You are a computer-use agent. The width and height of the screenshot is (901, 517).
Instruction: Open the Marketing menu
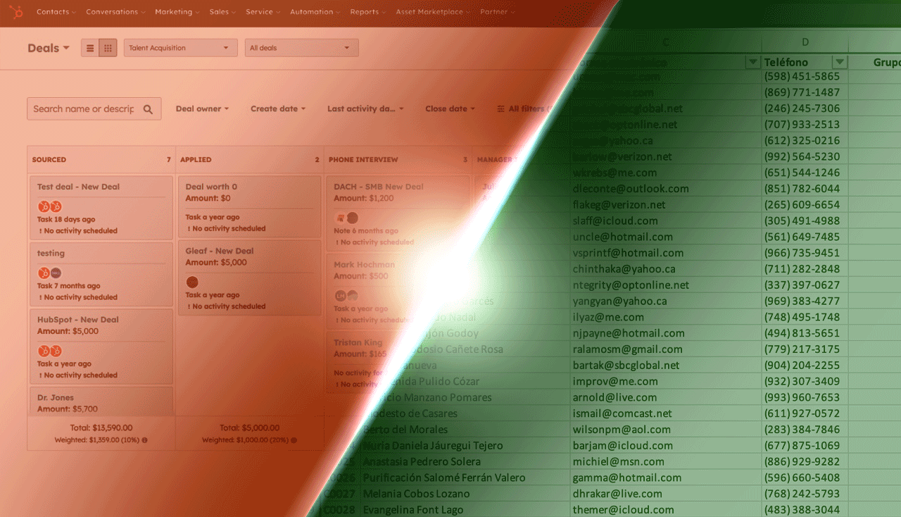(x=177, y=12)
